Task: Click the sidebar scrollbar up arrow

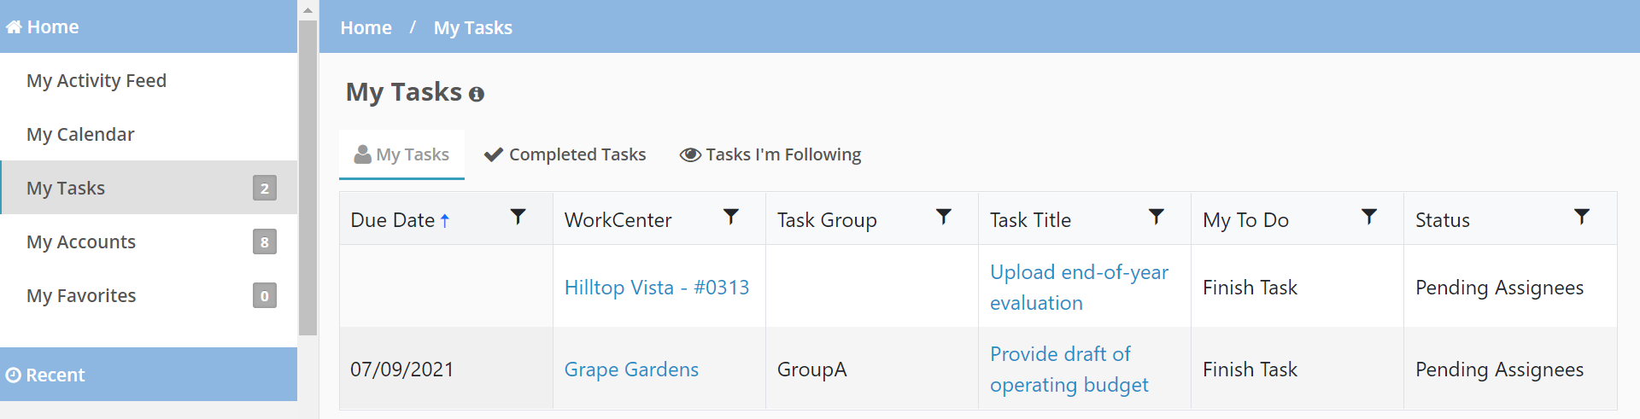Action: coord(308,9)
